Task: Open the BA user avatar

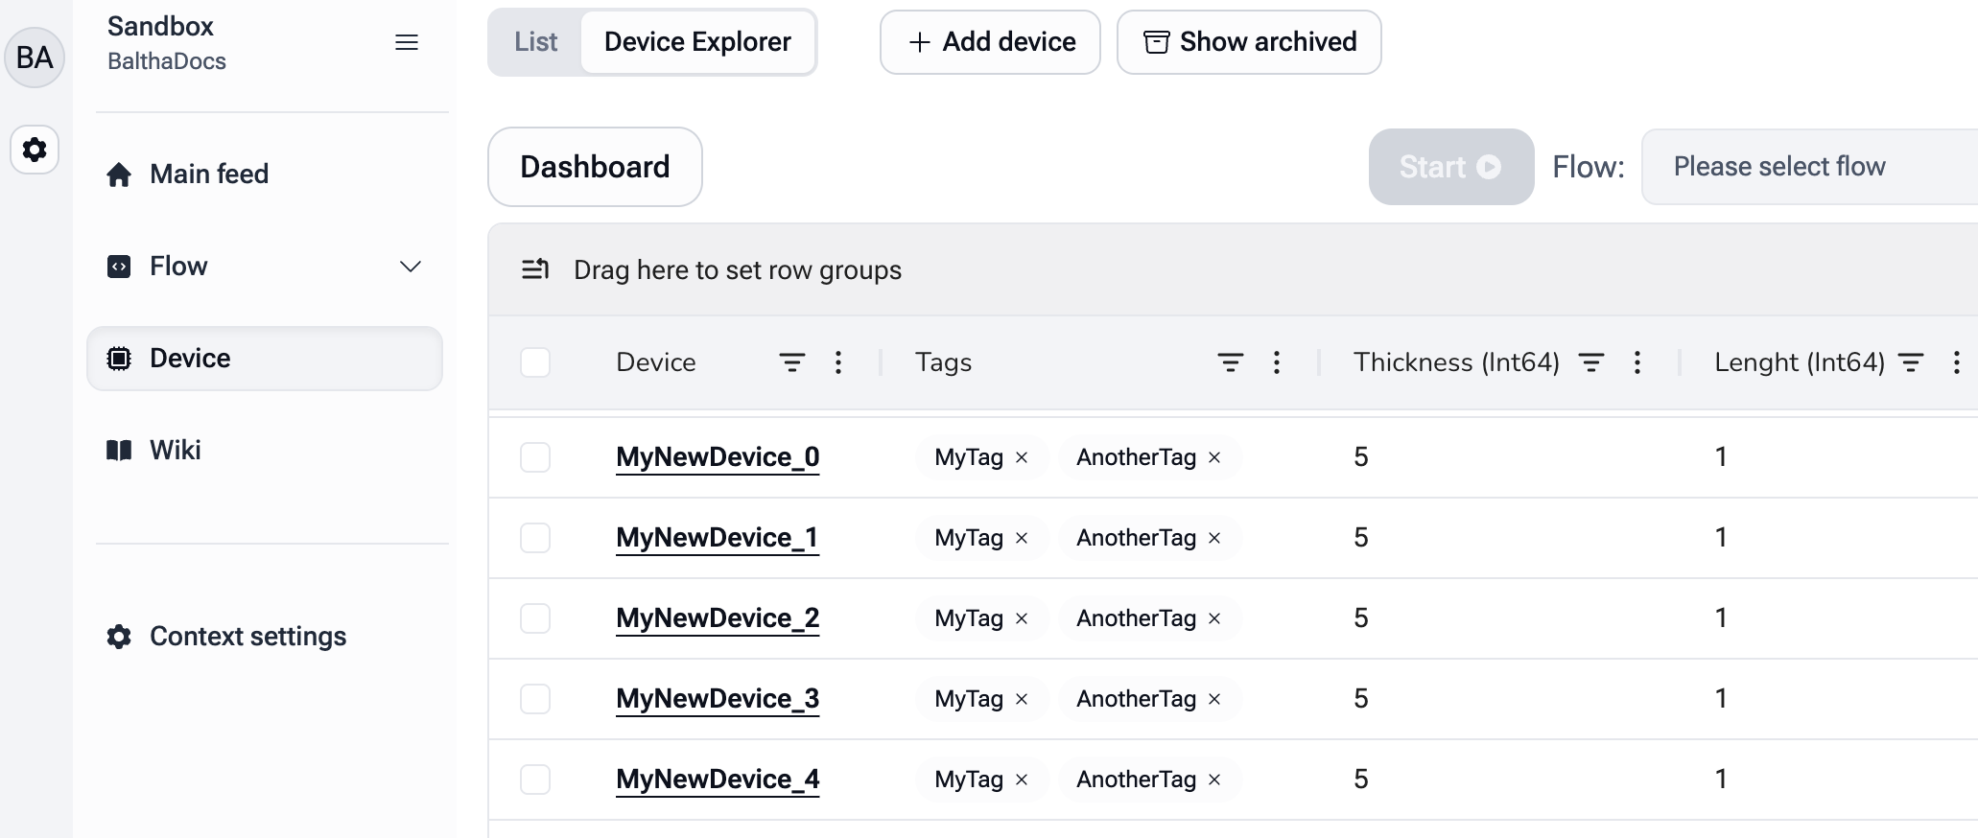Action: [35, 58]
